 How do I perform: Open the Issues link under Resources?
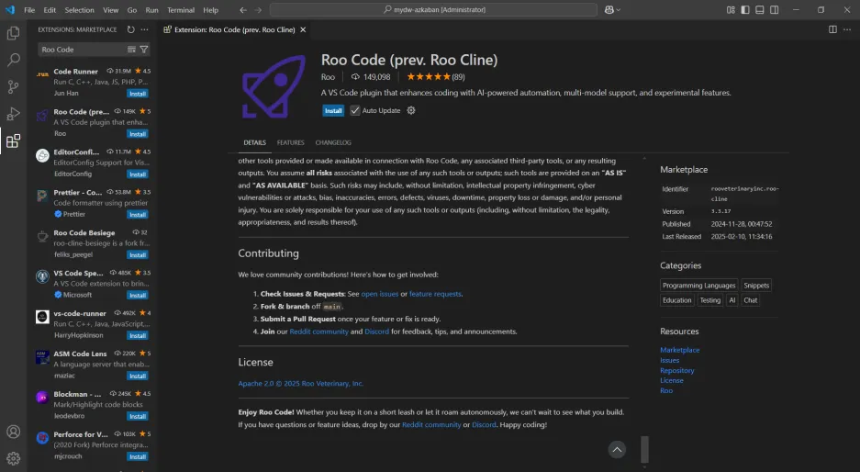pyautogui.click(x=669, y=361)
